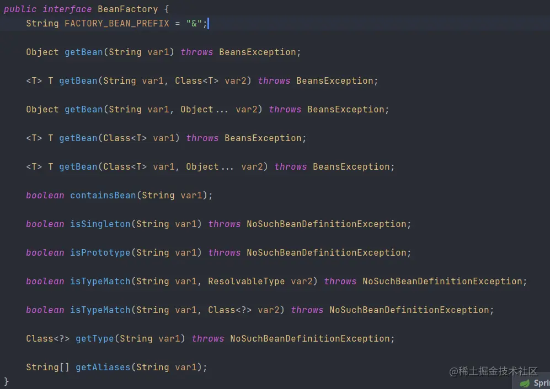Click isTypeMatch in the Class<?> var2 signature
This screenshot has width=550, height=389.
pos(100,310)
